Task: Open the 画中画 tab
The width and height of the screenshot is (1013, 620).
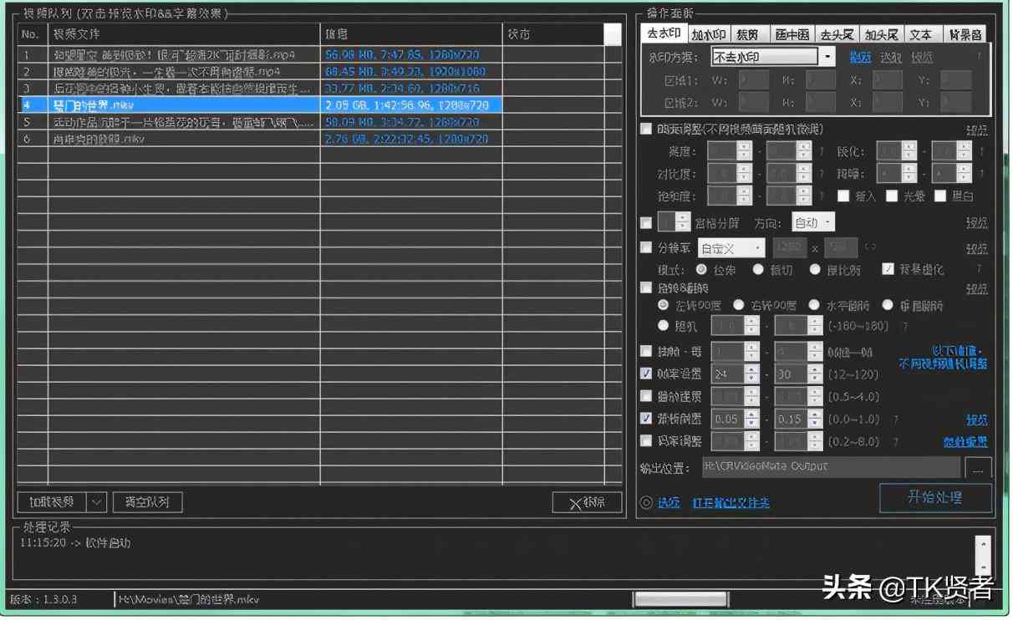Action: tap(792, 34)
